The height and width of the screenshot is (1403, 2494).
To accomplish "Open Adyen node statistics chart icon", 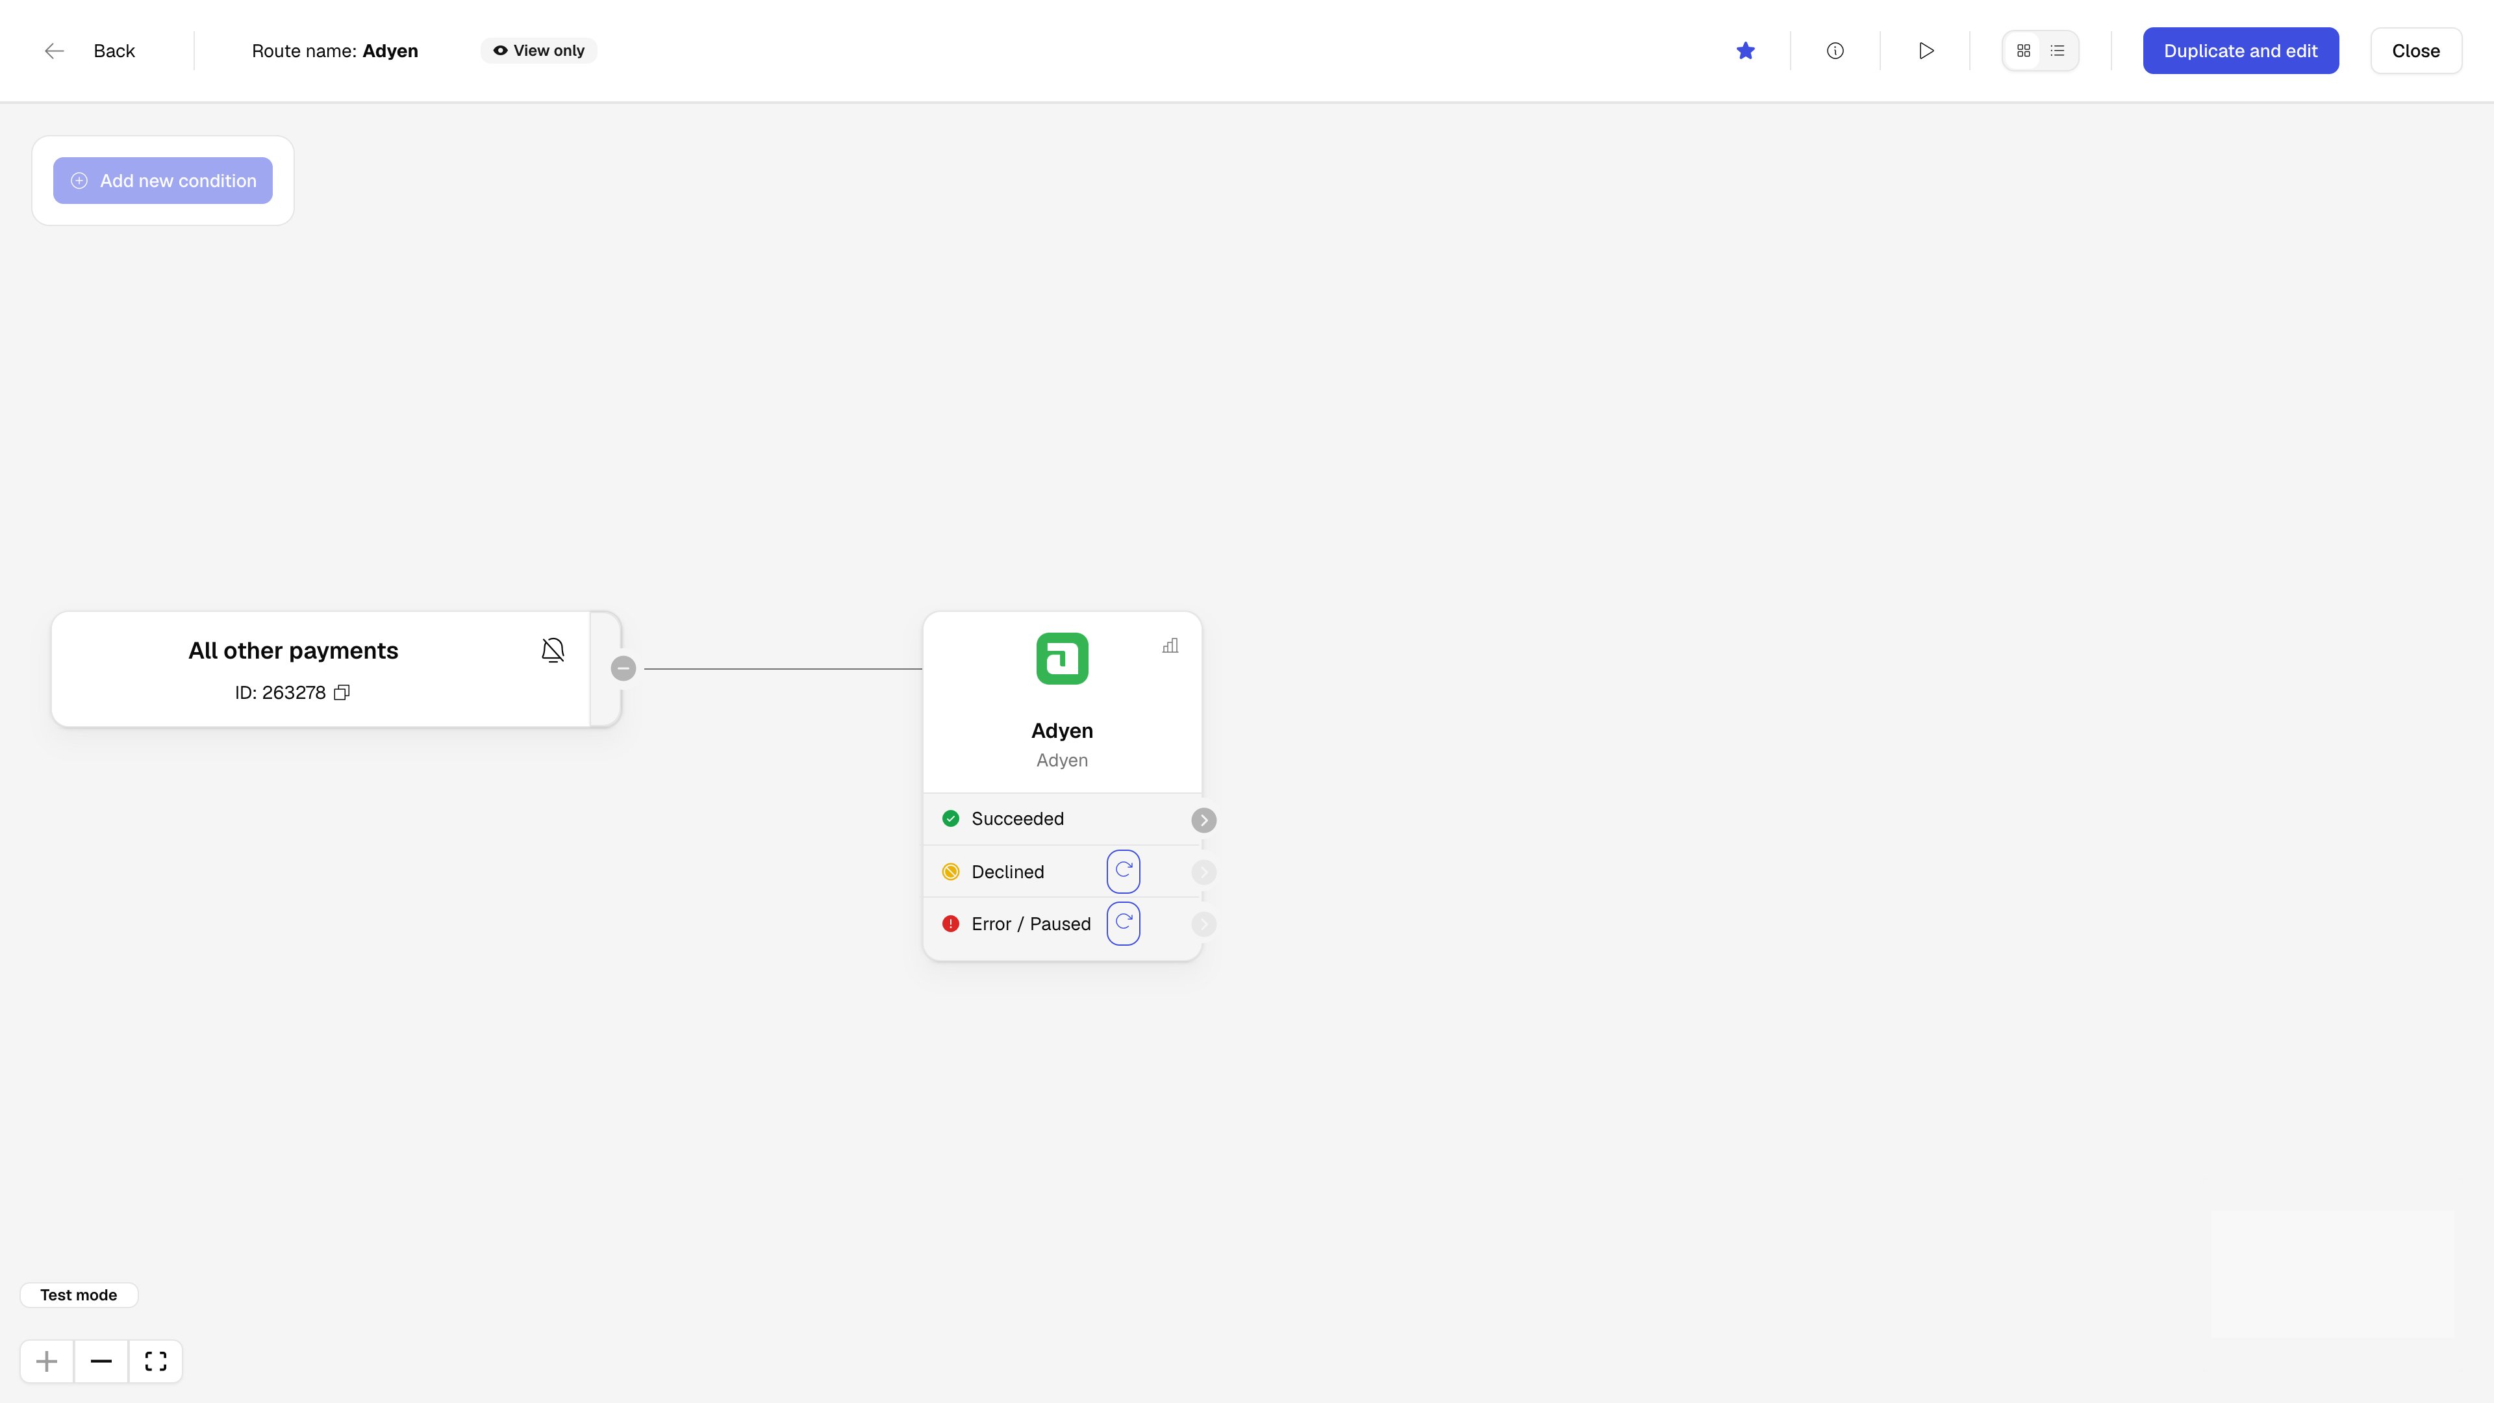I will (1170, 646).
